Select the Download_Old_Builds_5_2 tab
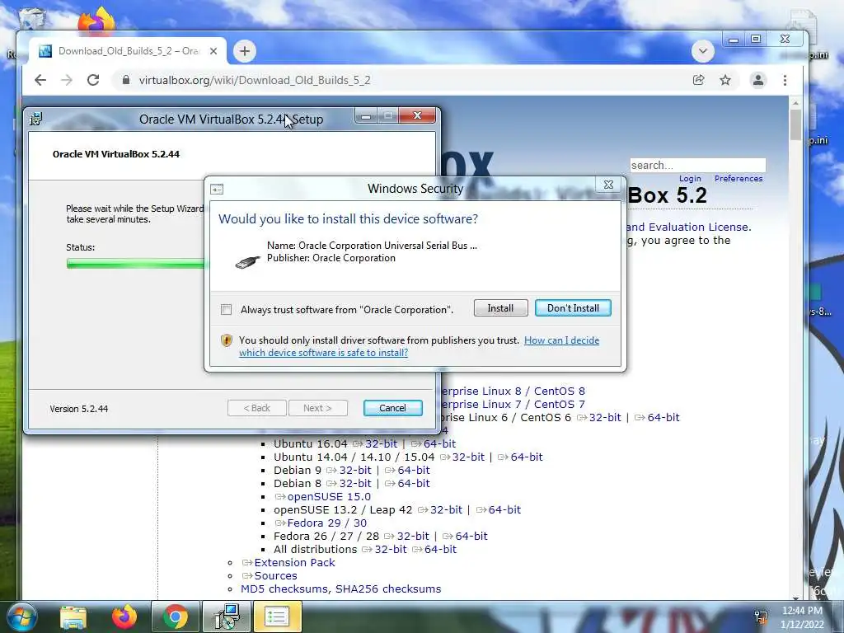Screen dimensions: 844x633 [x=128, y=51]
